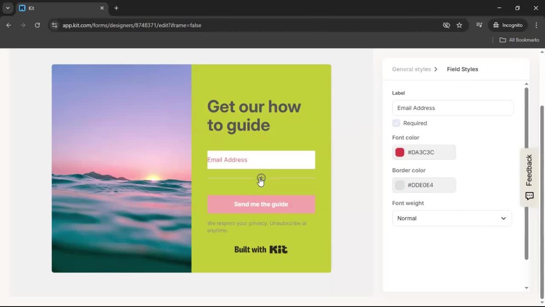Open All Bookmarks
The height and width of the screenshot is (307, 545).
coord(519,40)
